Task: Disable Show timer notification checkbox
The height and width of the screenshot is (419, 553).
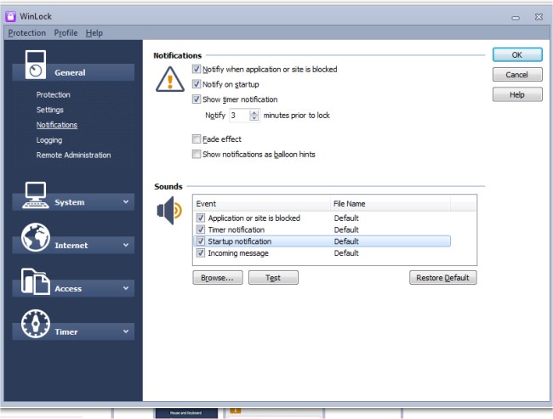Action: click(197, 99)
